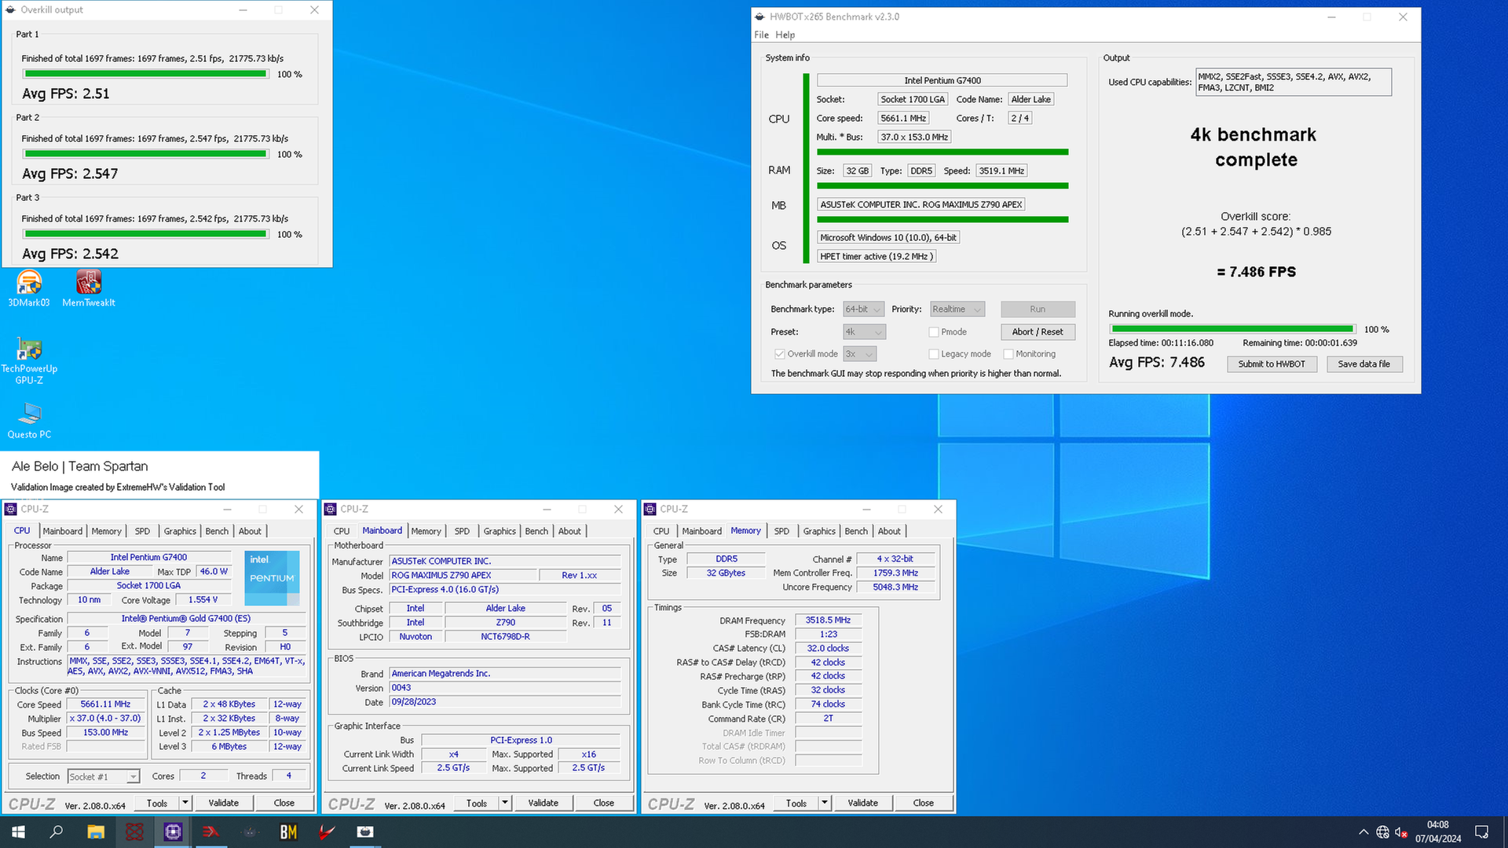Open the File menu in HWBOT x265
This screenshot has height=848, width=1508.
coord(761,35)
